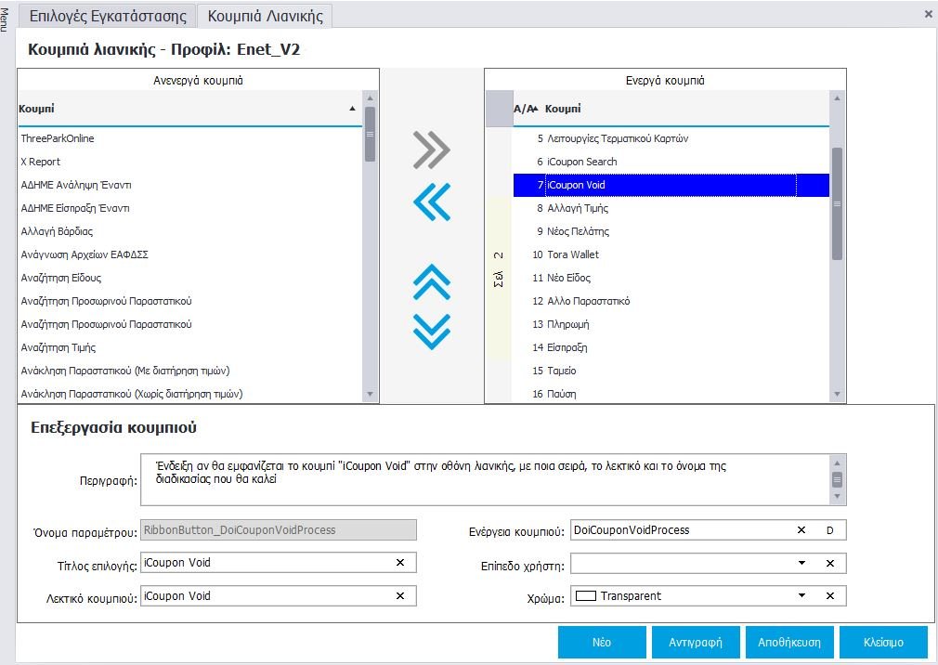The image size is (938, 665).
Task: Open the Επίπεδο χρήστη dropdown
Action: pyautogui.click(x=801, y=563)
